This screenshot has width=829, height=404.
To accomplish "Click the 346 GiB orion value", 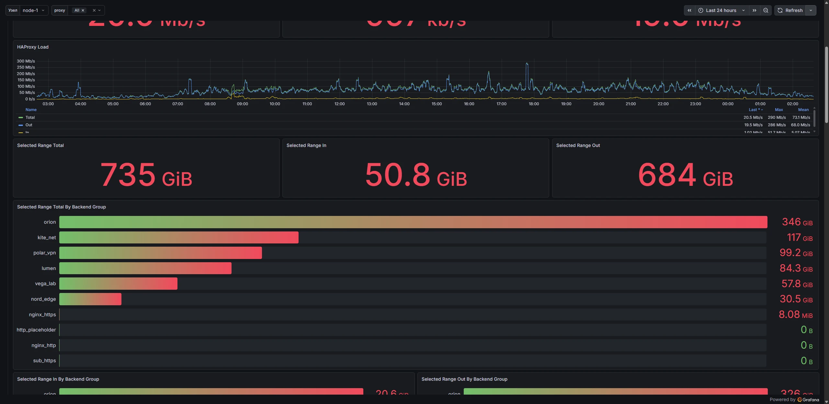I will (797, 222).
